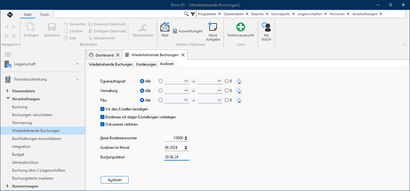Open the Wiederkehrende Buchungen sub-tab
This screenshot has height=191, width=410.
[x=111, y=64]
